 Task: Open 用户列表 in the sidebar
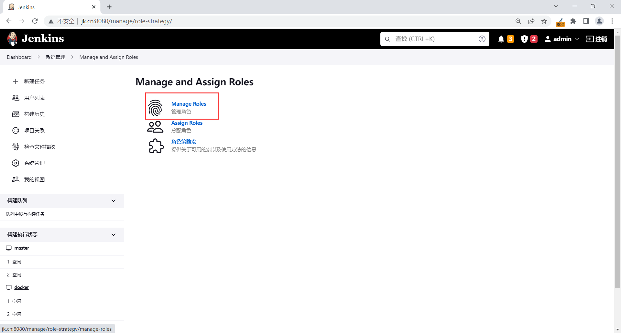pyautogui.click(x=34, y=98)
